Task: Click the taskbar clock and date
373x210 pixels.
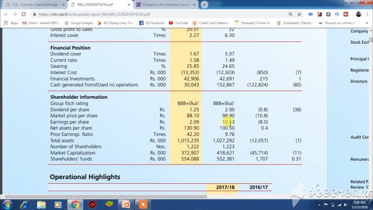Action: coord(360,205)
